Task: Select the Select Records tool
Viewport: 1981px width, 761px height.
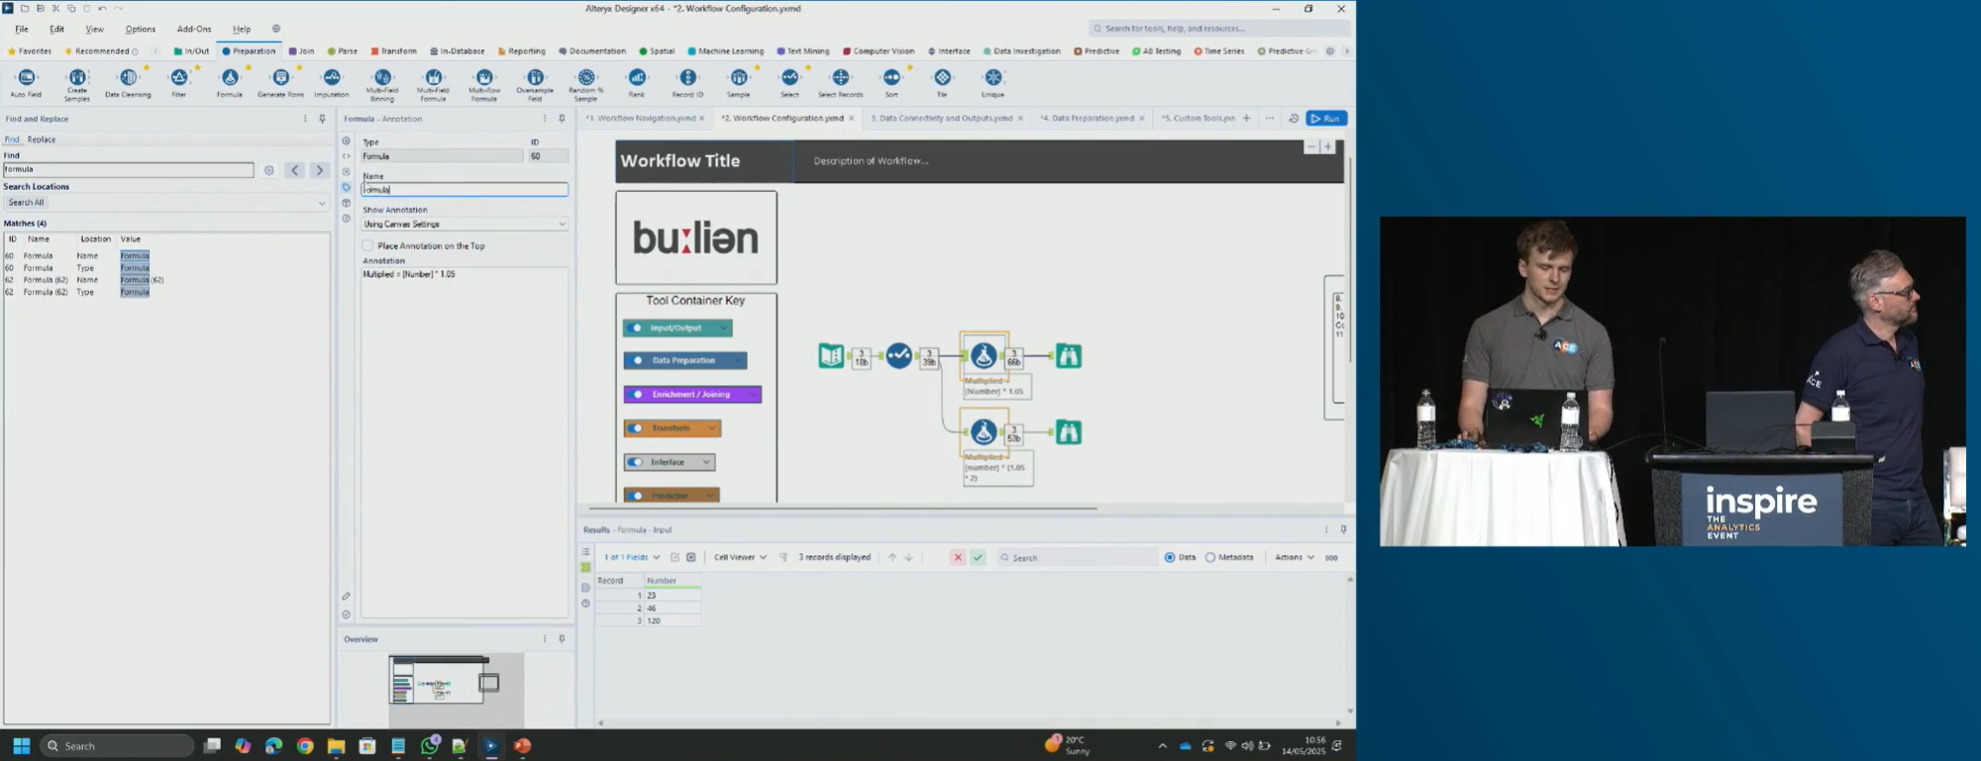Action: [x=840, y=82]
